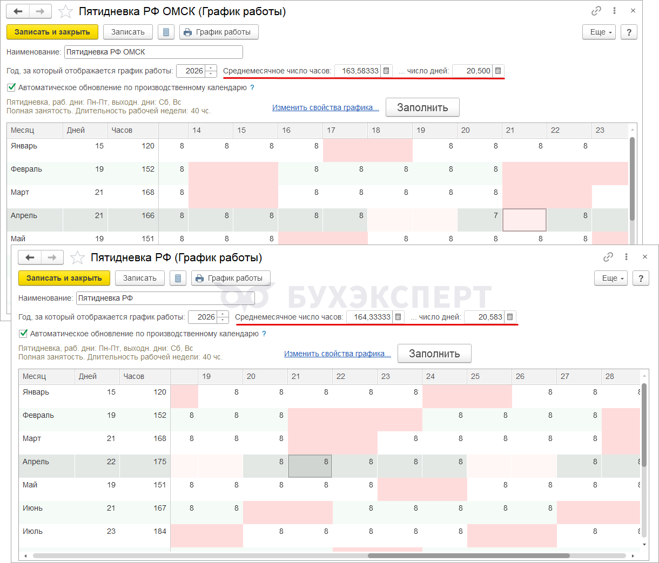Open calculator for number of days 20,500
Screen dimensions: 659x563
click(x=498, y=71)
